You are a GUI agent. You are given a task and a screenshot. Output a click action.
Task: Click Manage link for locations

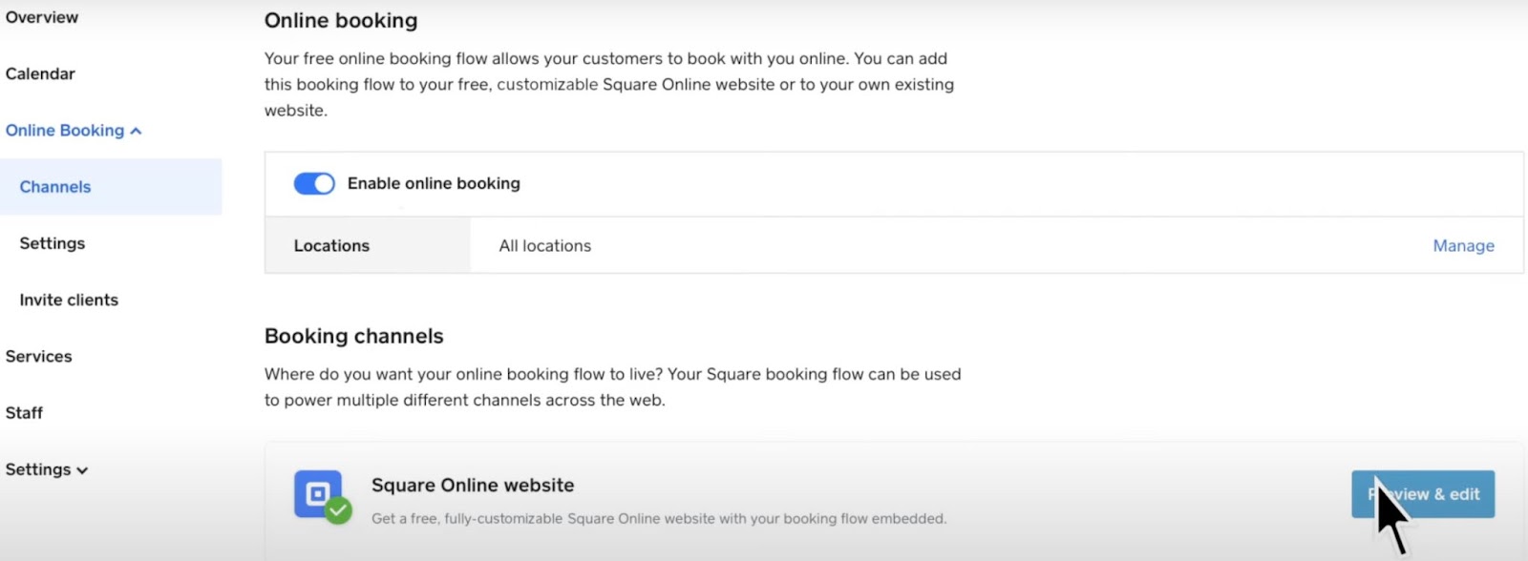coord(1463,245)
